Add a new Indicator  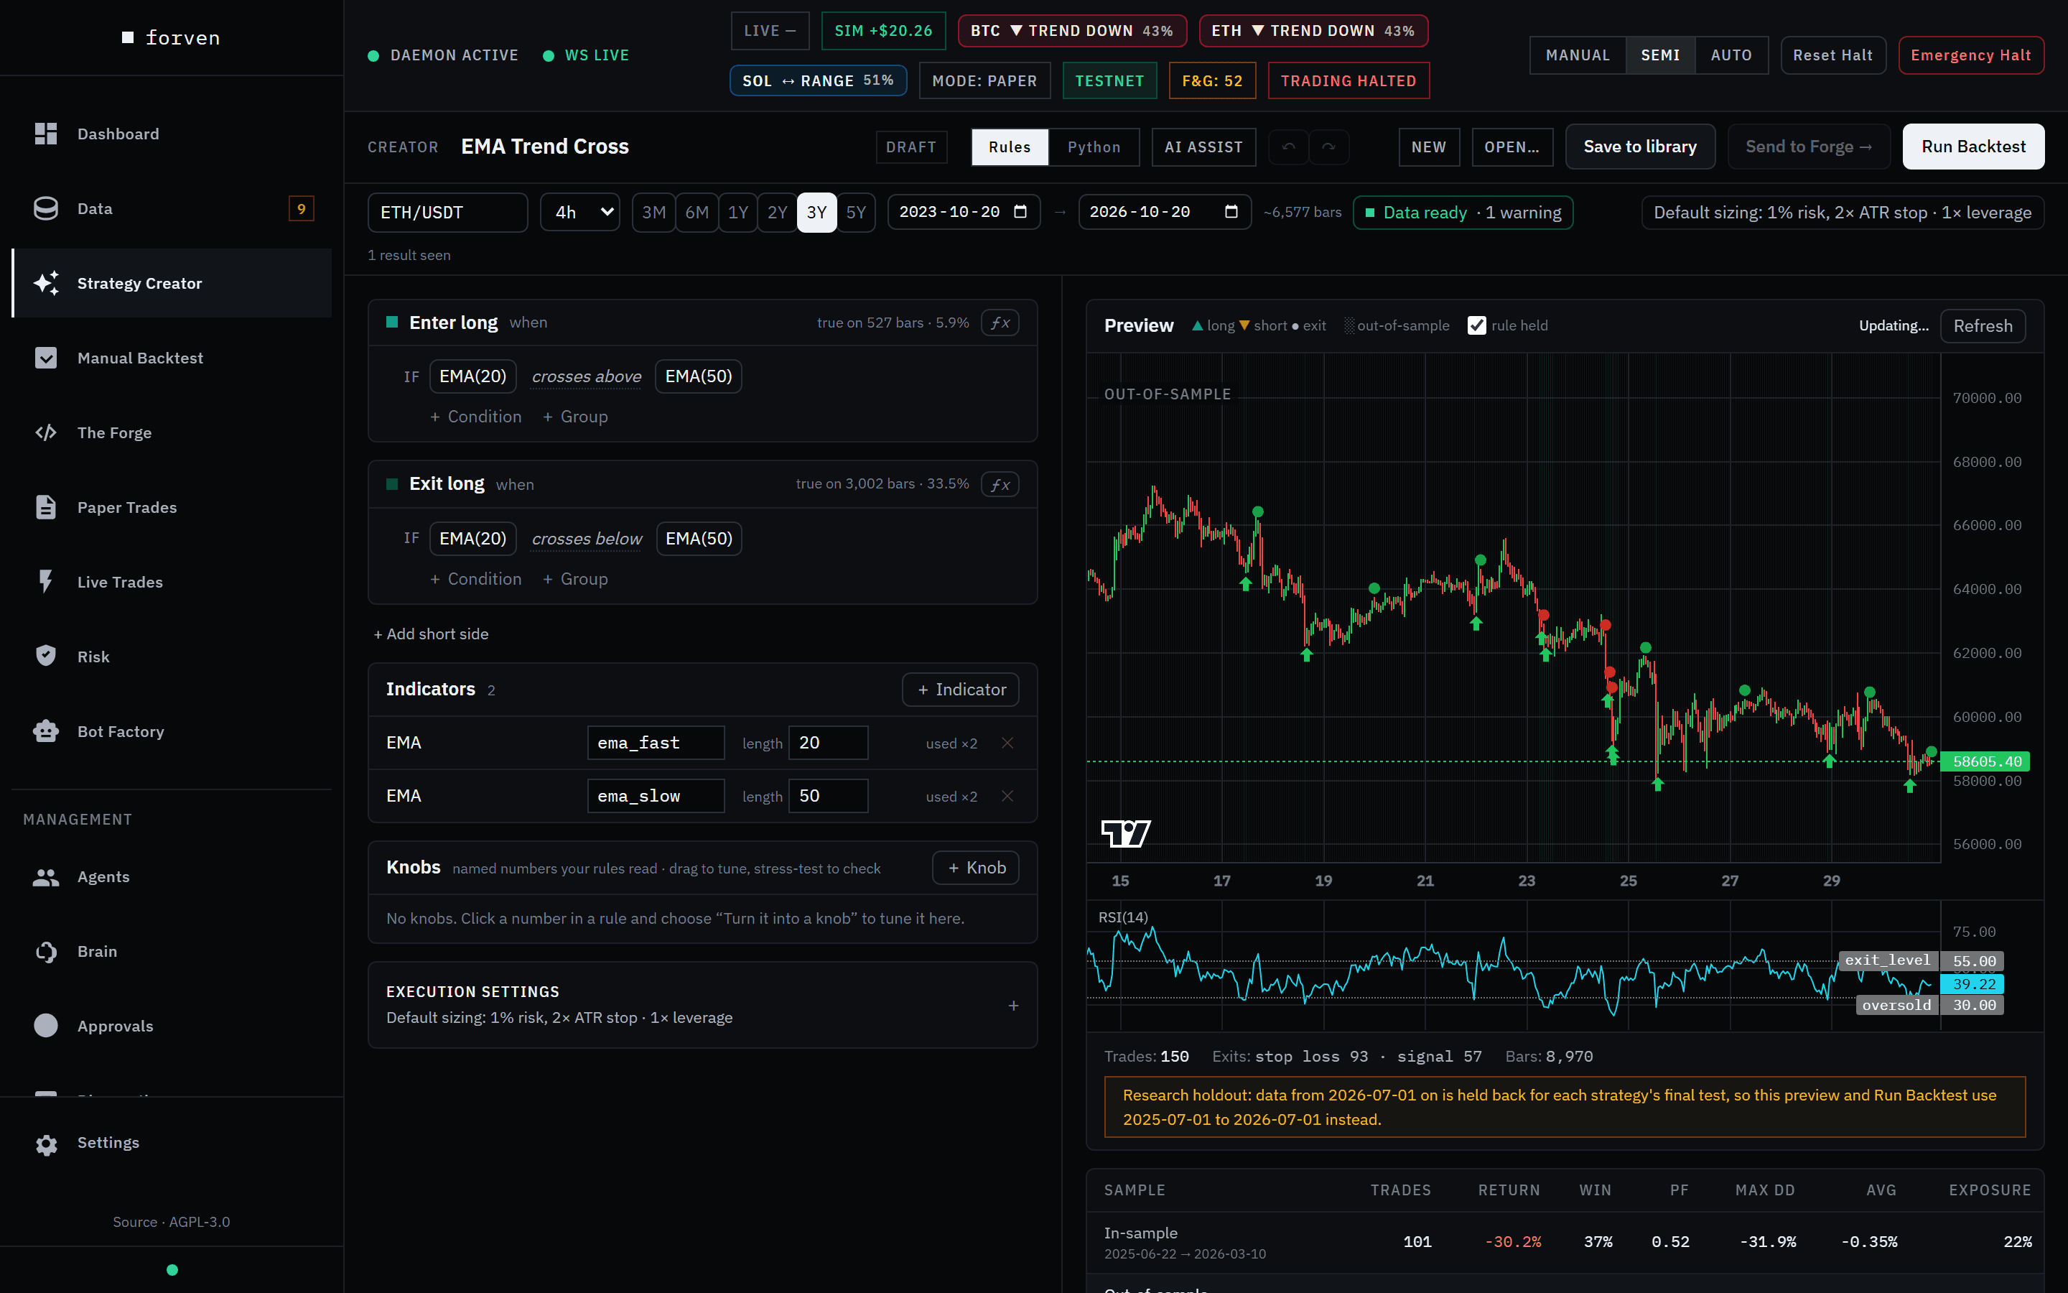[x=961, y=690]
